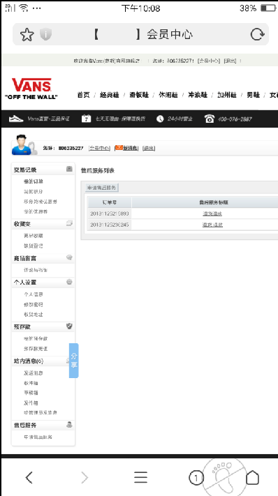This screenshot has height=496, width=278.
Task: Tap the Wi-Fi status icon
Action: tap(24, 8)
